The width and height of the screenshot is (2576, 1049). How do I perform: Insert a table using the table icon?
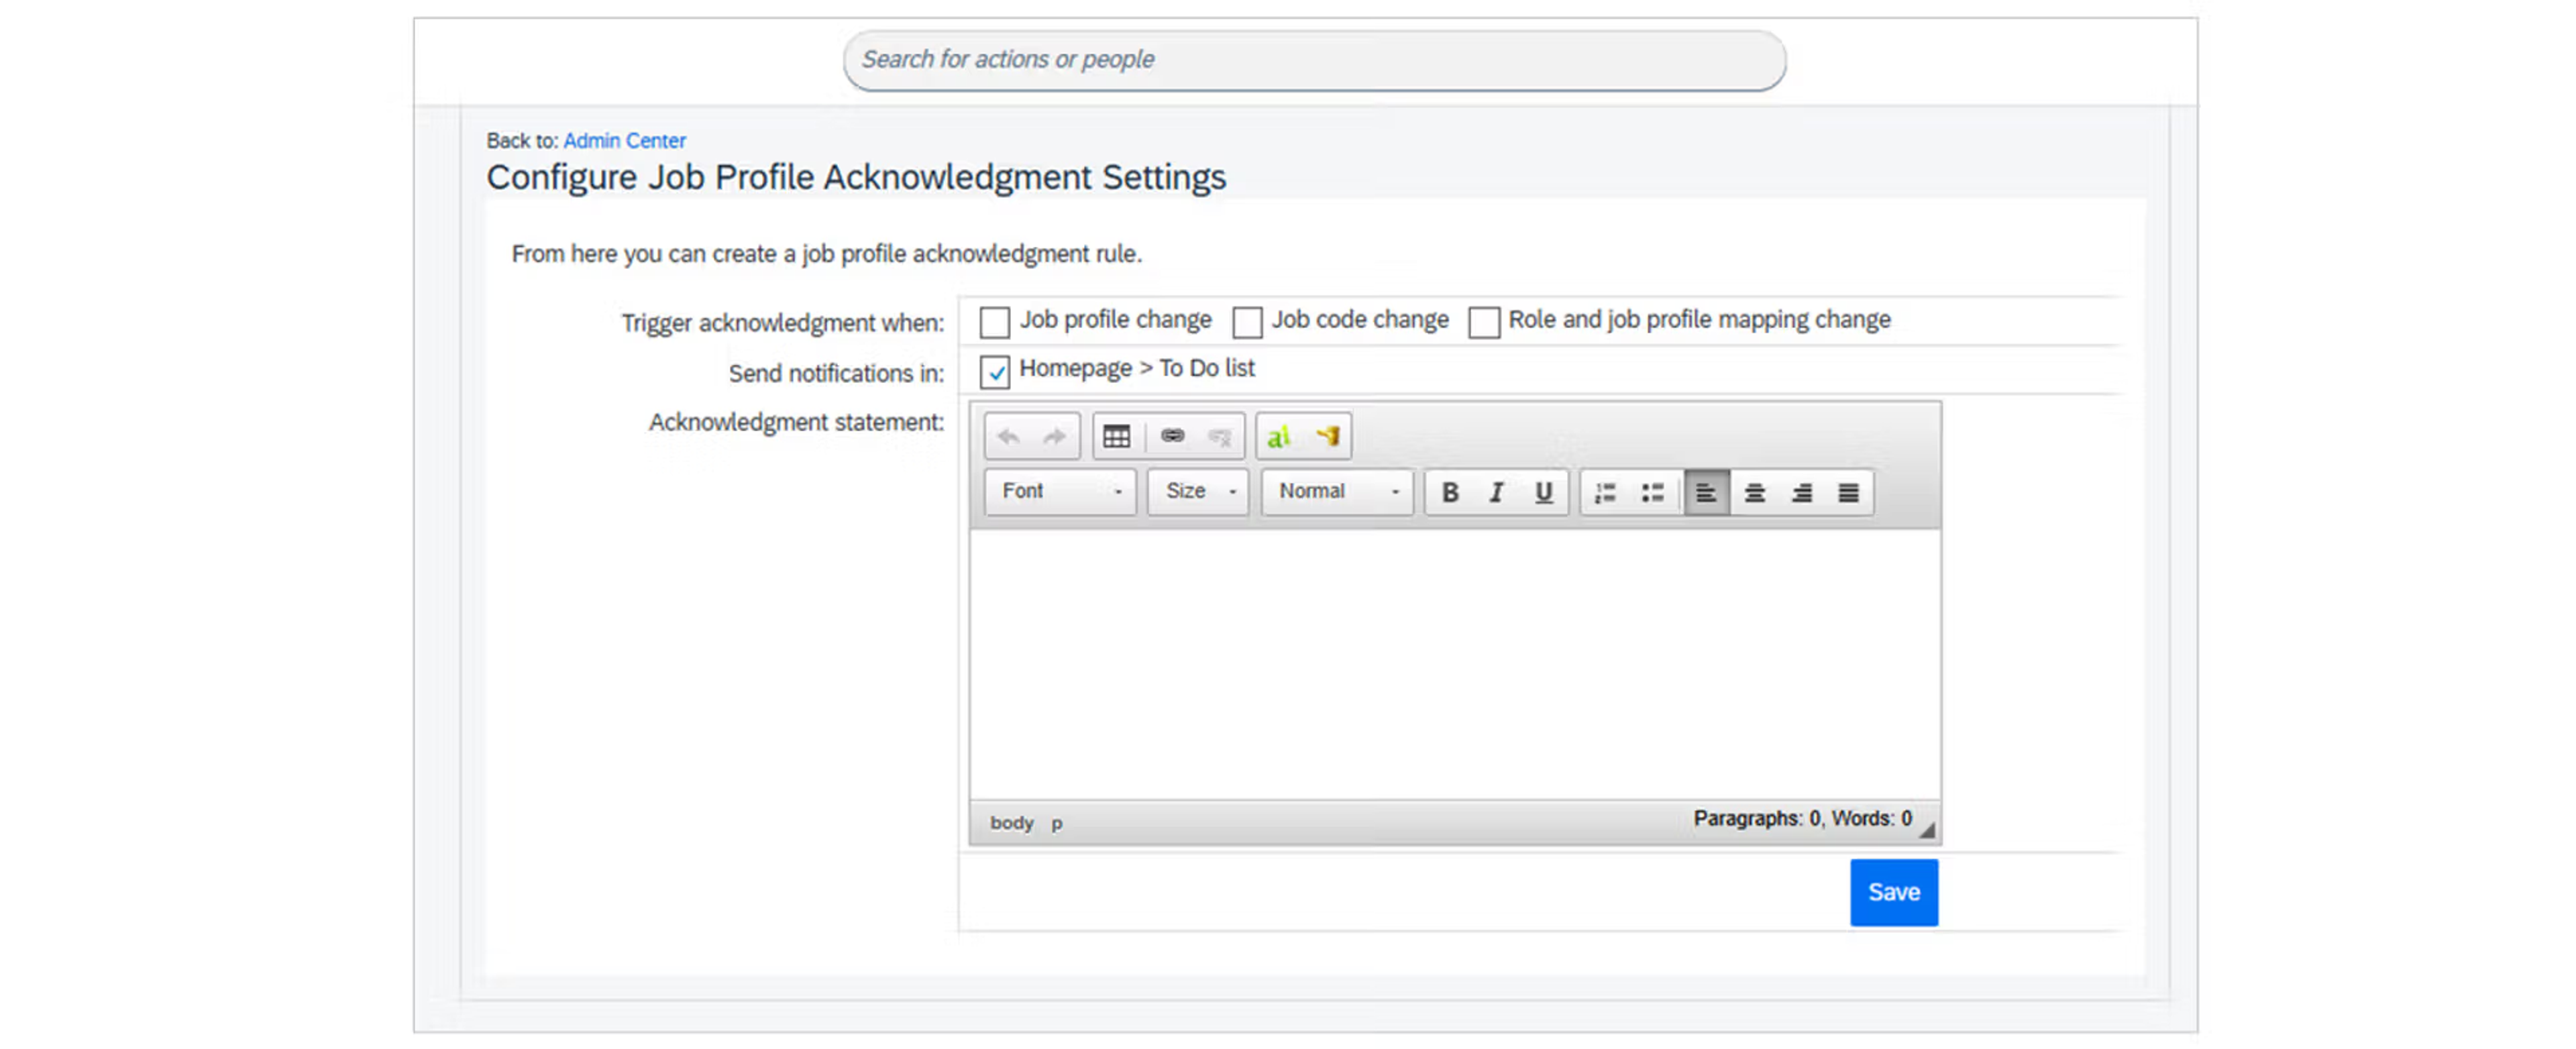[x=1116, y=437]
